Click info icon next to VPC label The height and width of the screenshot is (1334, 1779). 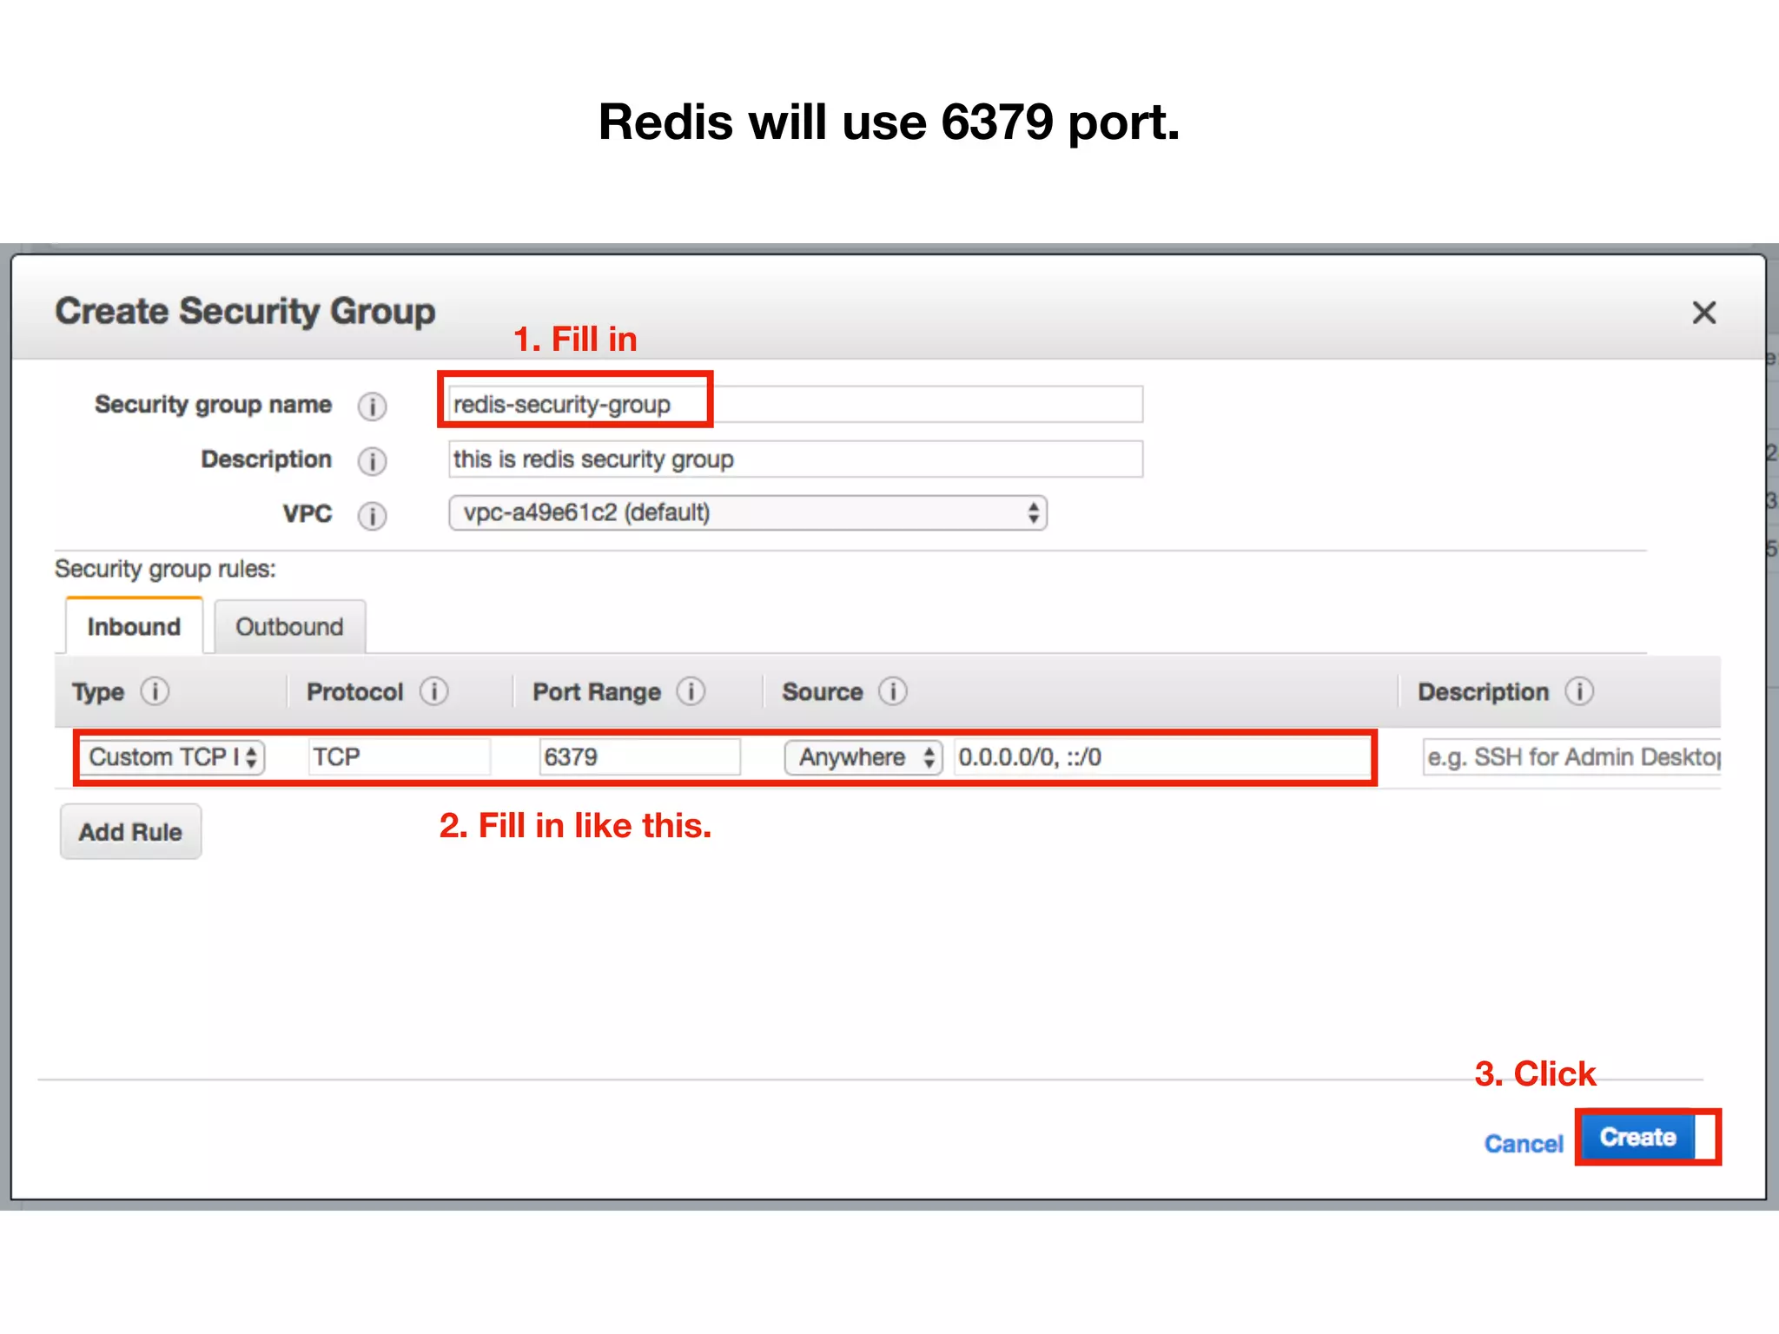point(372,515)
